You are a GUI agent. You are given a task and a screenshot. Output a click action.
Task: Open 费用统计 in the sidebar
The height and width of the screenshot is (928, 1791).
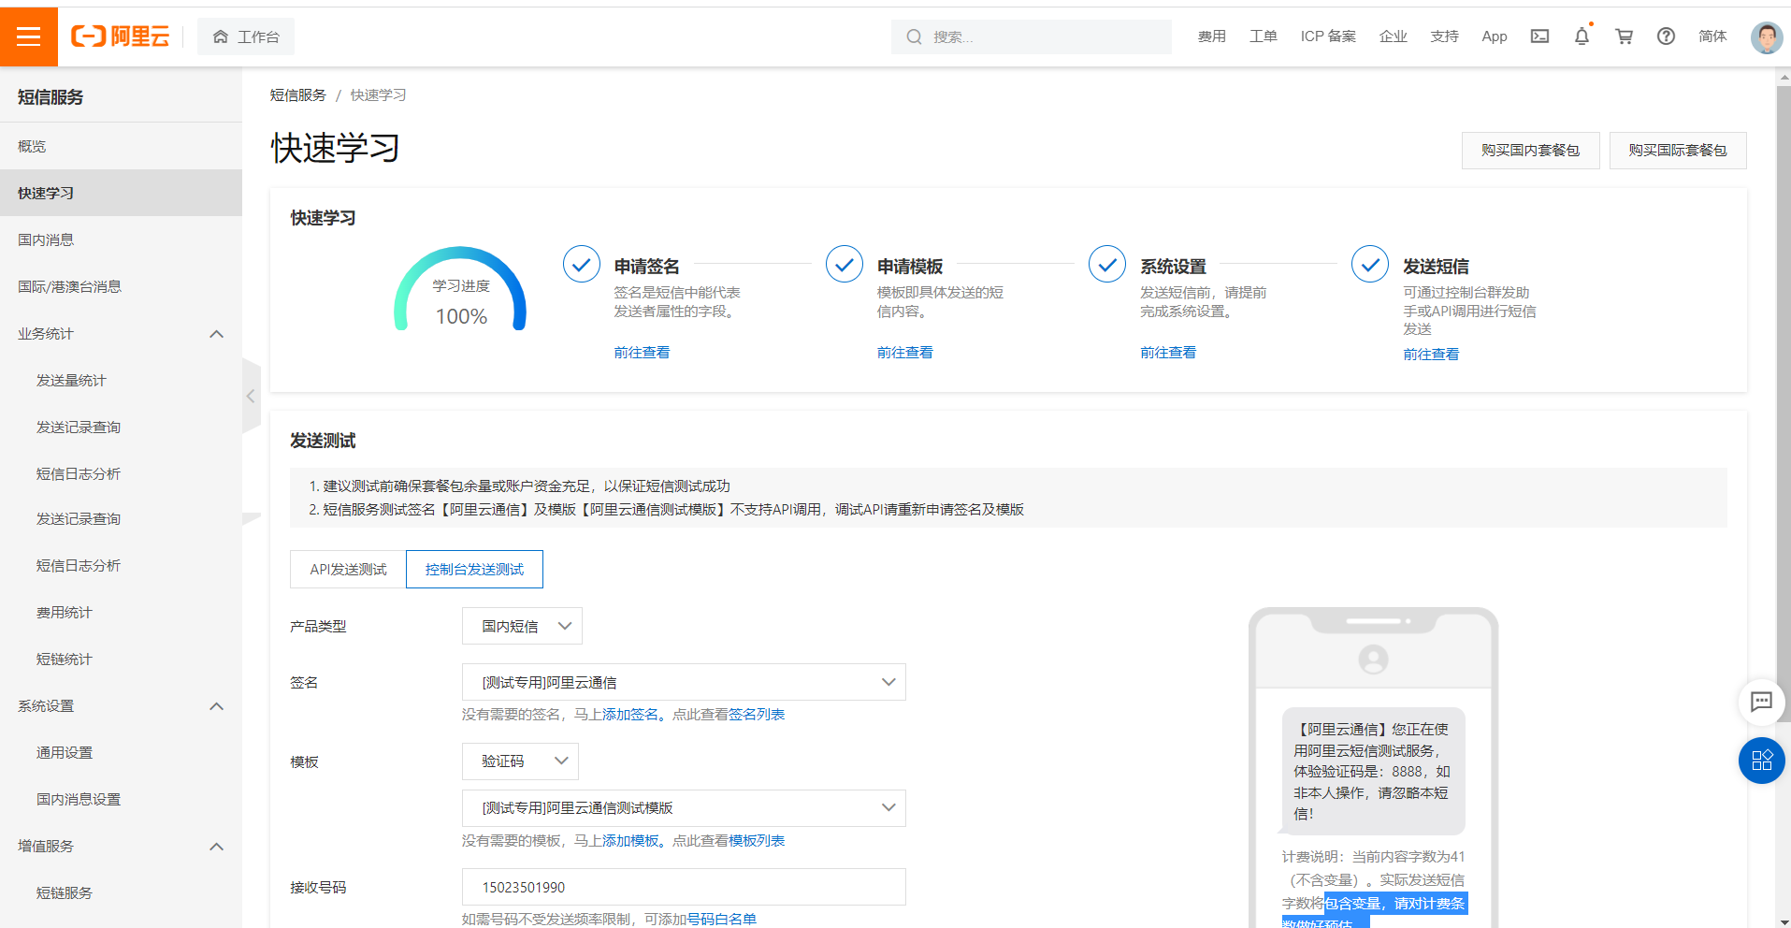[121, 613]
